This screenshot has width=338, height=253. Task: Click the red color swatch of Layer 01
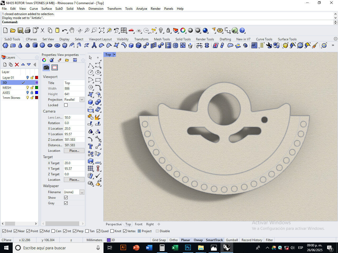point(36,78)
